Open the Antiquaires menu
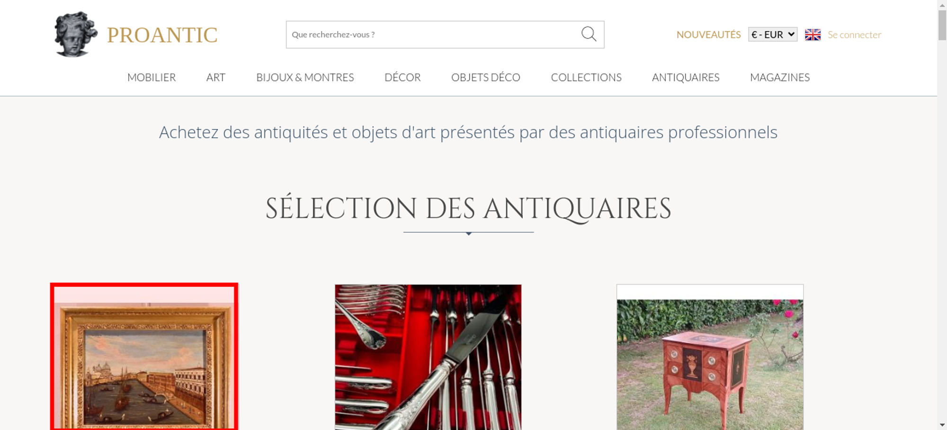 [x=686, y=77]
